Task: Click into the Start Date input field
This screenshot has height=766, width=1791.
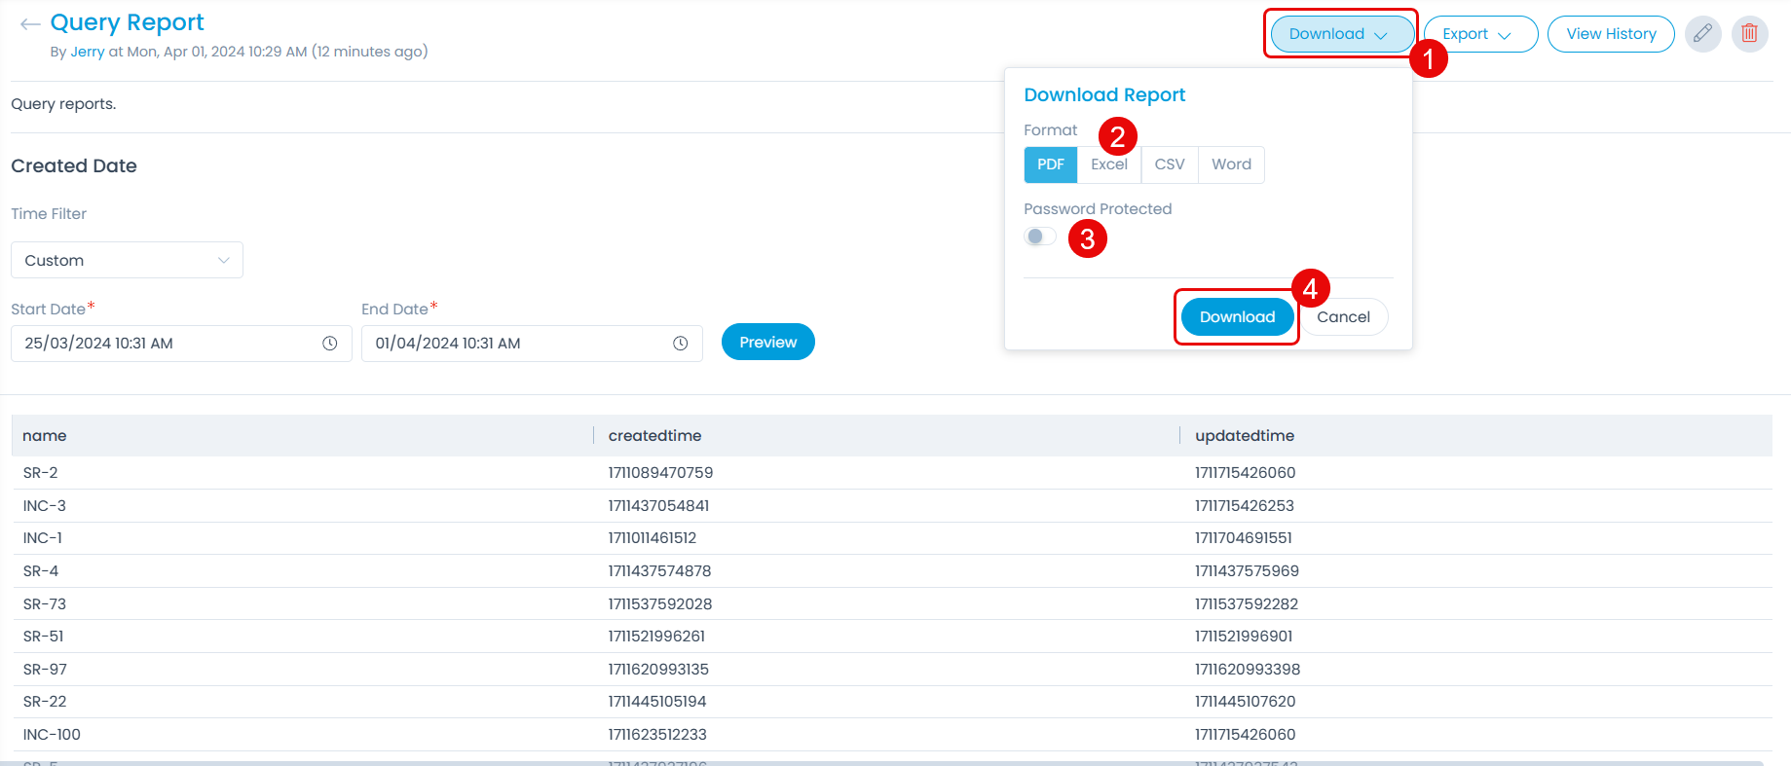Action: point(166,344)
